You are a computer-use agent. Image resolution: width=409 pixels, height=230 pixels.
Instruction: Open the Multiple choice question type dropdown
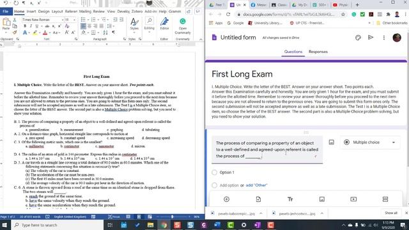(370, 142)
